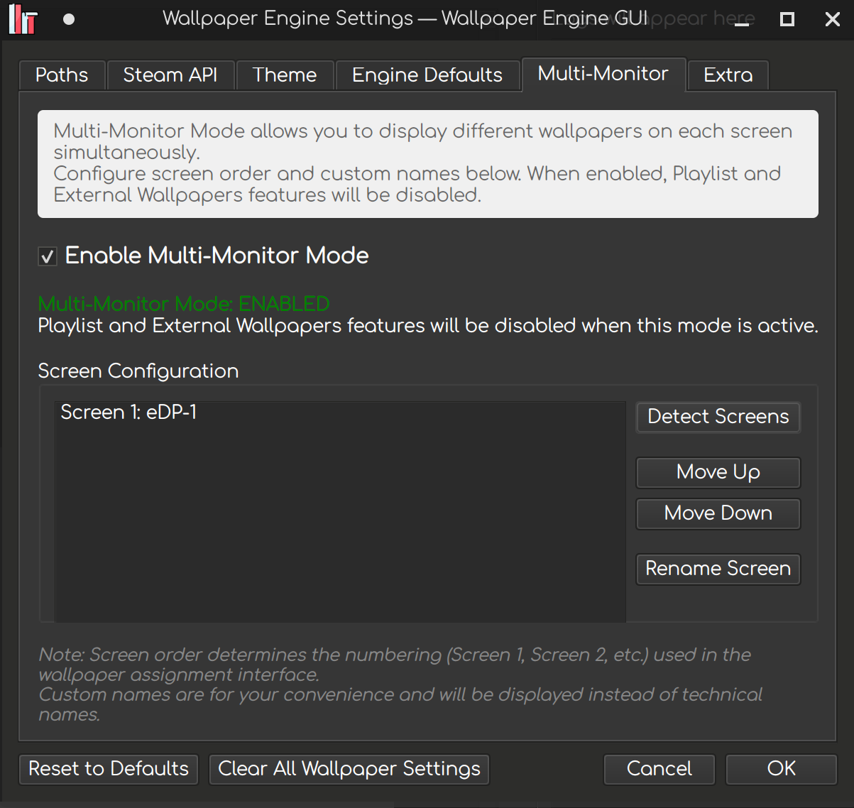Switch to the Engine Defaults tab
854x808 pixels.
coord(427,75)
